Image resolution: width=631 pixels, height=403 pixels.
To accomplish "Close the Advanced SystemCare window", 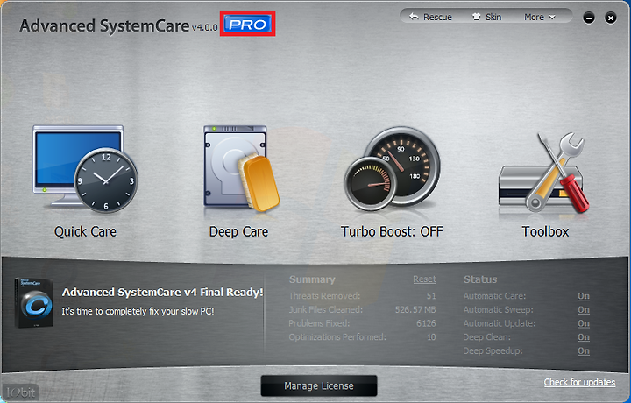I will pos(611,18).
